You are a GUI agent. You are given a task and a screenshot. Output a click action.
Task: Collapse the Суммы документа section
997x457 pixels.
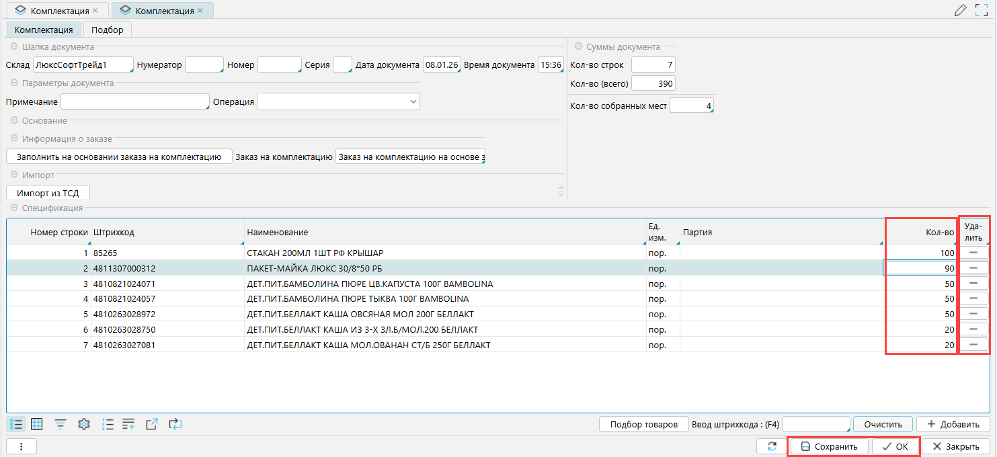pos(578,47)
